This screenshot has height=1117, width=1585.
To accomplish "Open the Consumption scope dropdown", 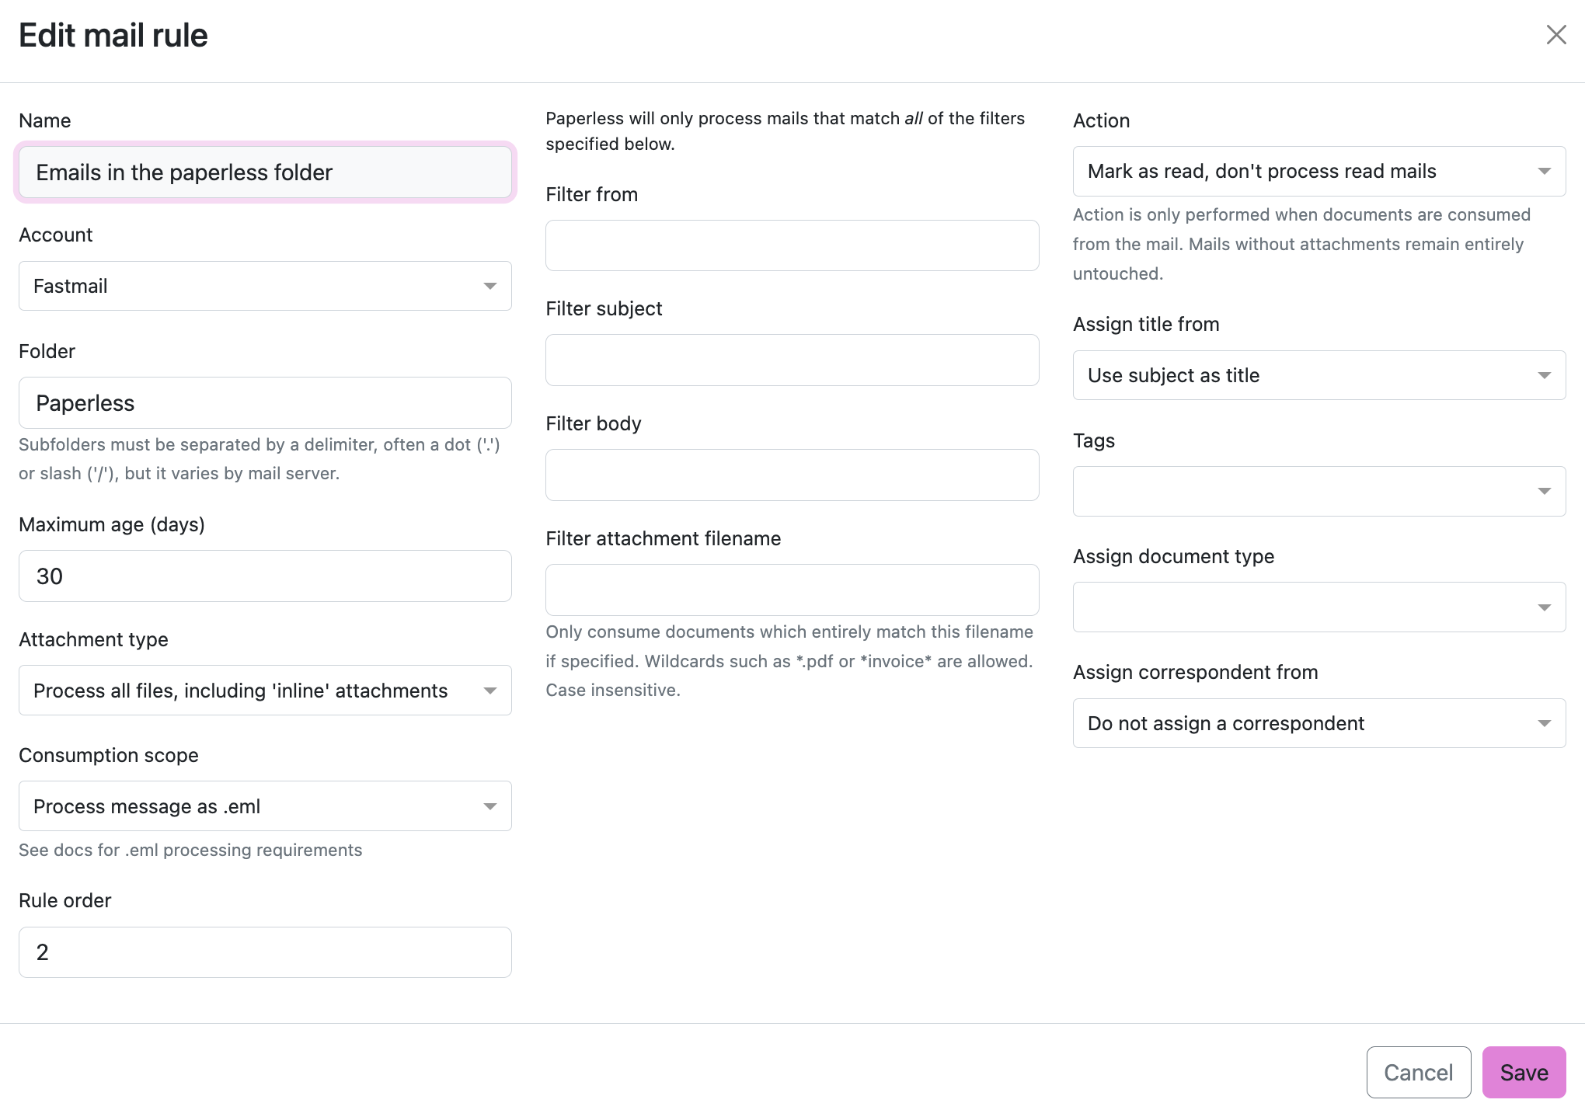I will pos(264,806).
